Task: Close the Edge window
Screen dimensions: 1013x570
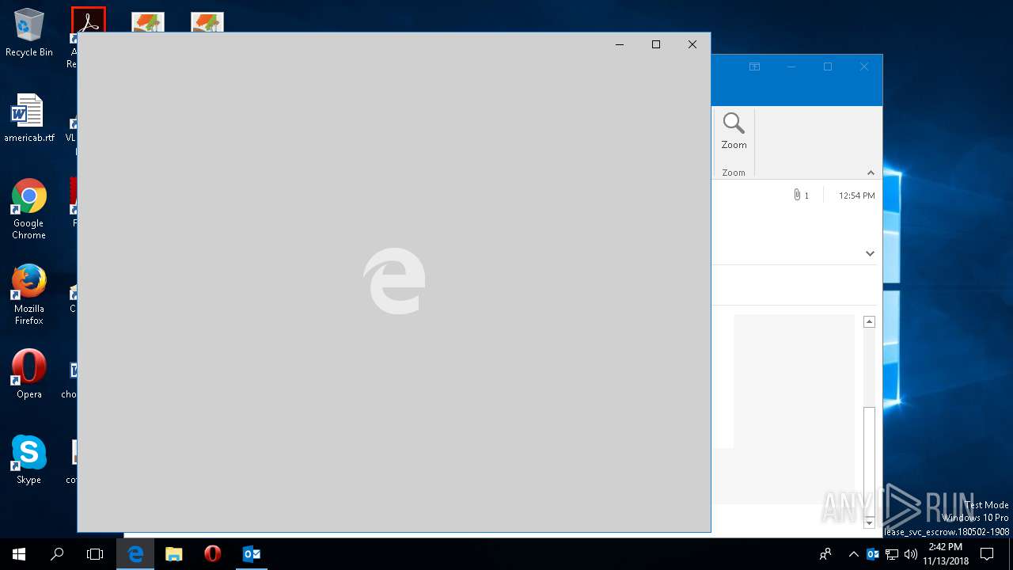Action: (692, 44)
